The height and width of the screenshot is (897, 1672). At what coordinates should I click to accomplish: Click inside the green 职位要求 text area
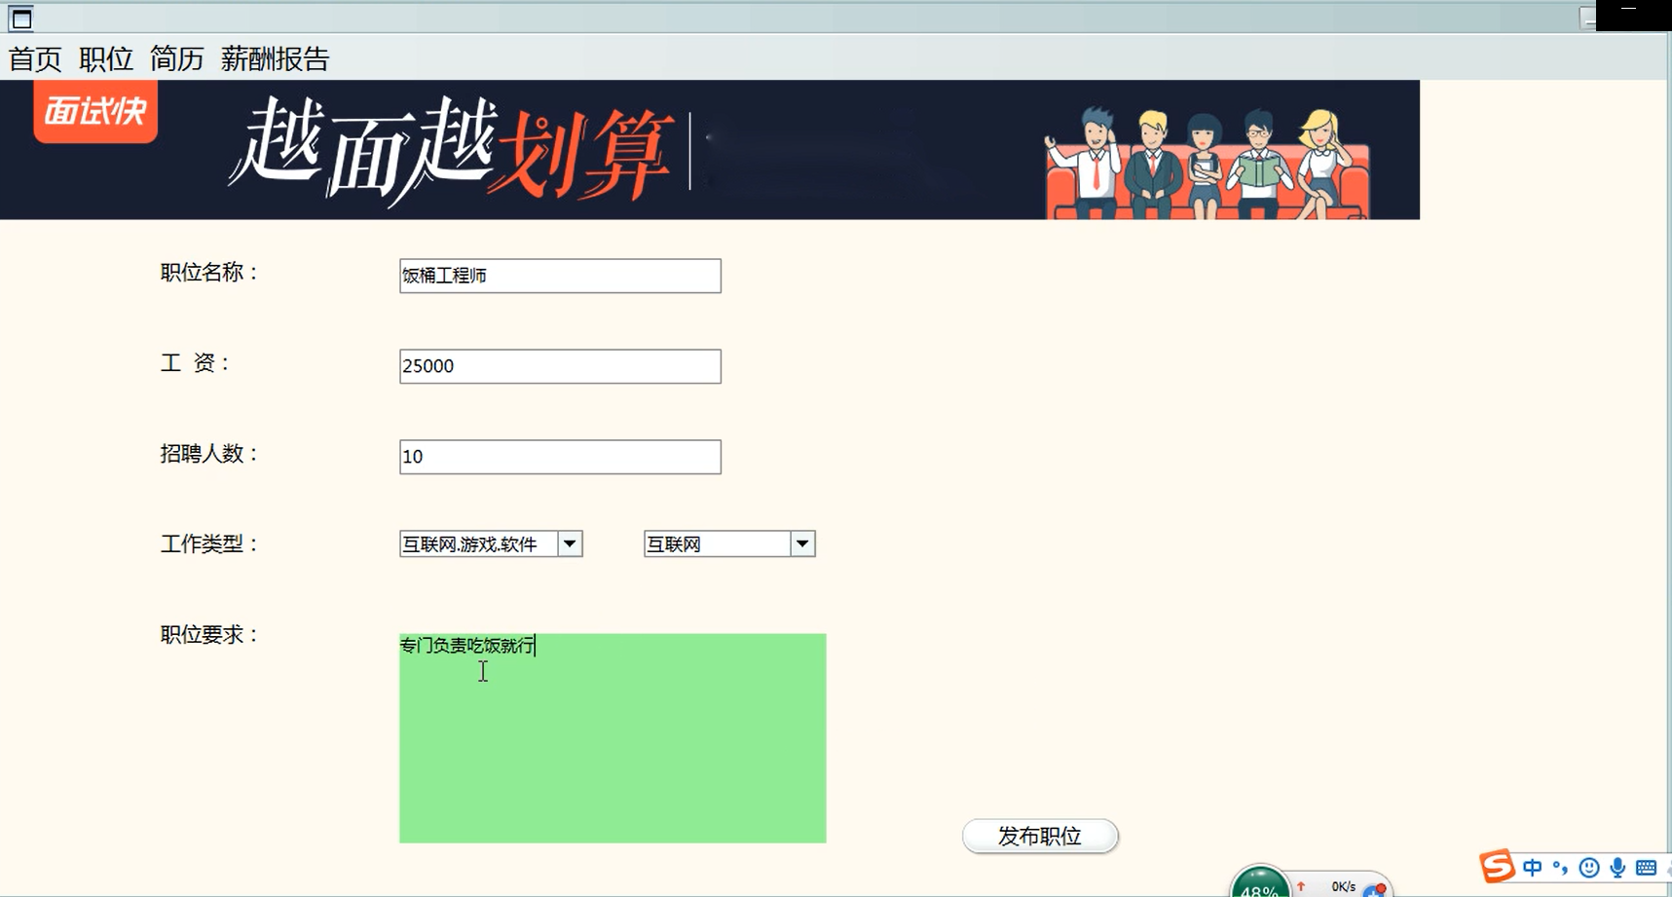pos(613,738)
